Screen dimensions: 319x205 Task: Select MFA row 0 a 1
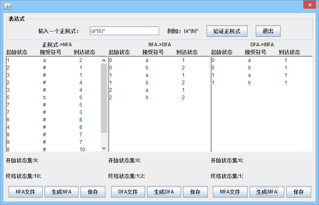pyautogui.click(x=262, y=60)
